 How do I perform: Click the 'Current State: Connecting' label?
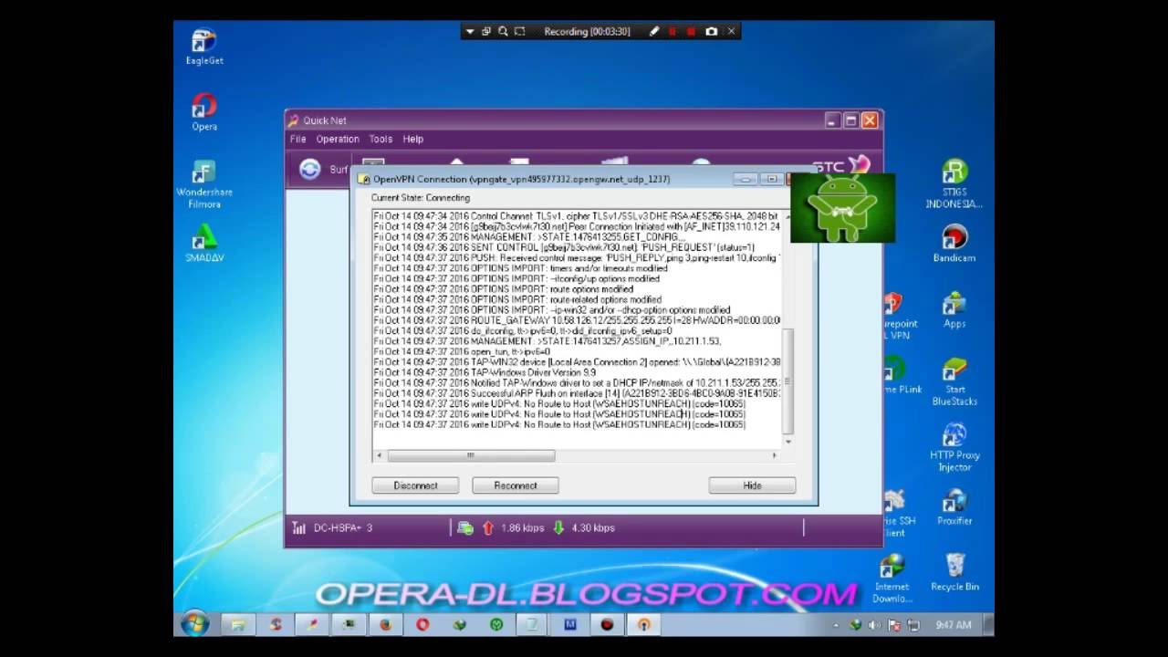[x=421, y=197]
